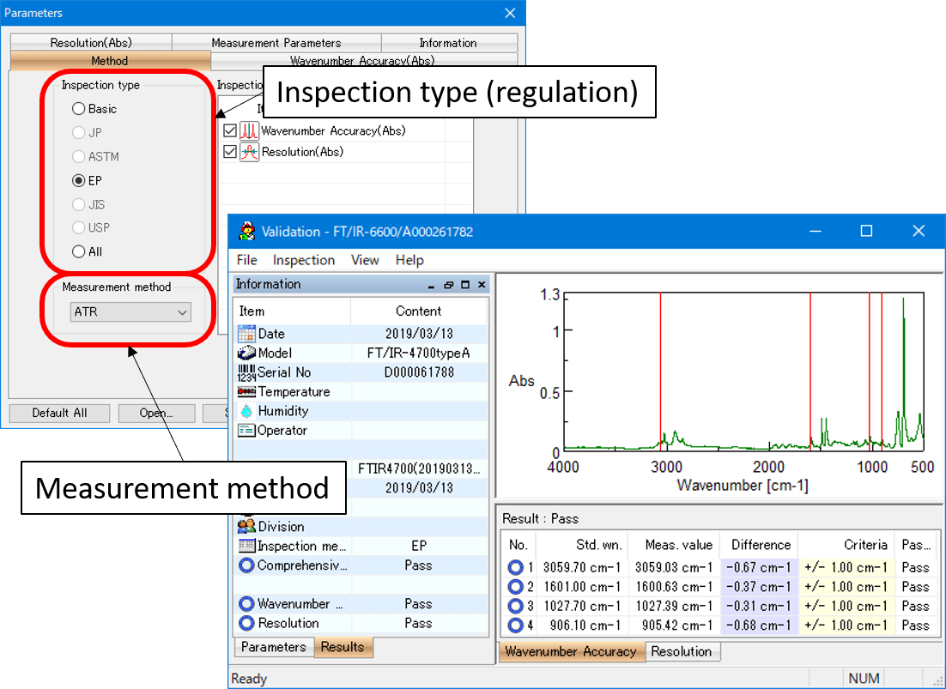Viewport: 946px width, 689px height.
Task: Click the Default All button
Action: [59, 413]
